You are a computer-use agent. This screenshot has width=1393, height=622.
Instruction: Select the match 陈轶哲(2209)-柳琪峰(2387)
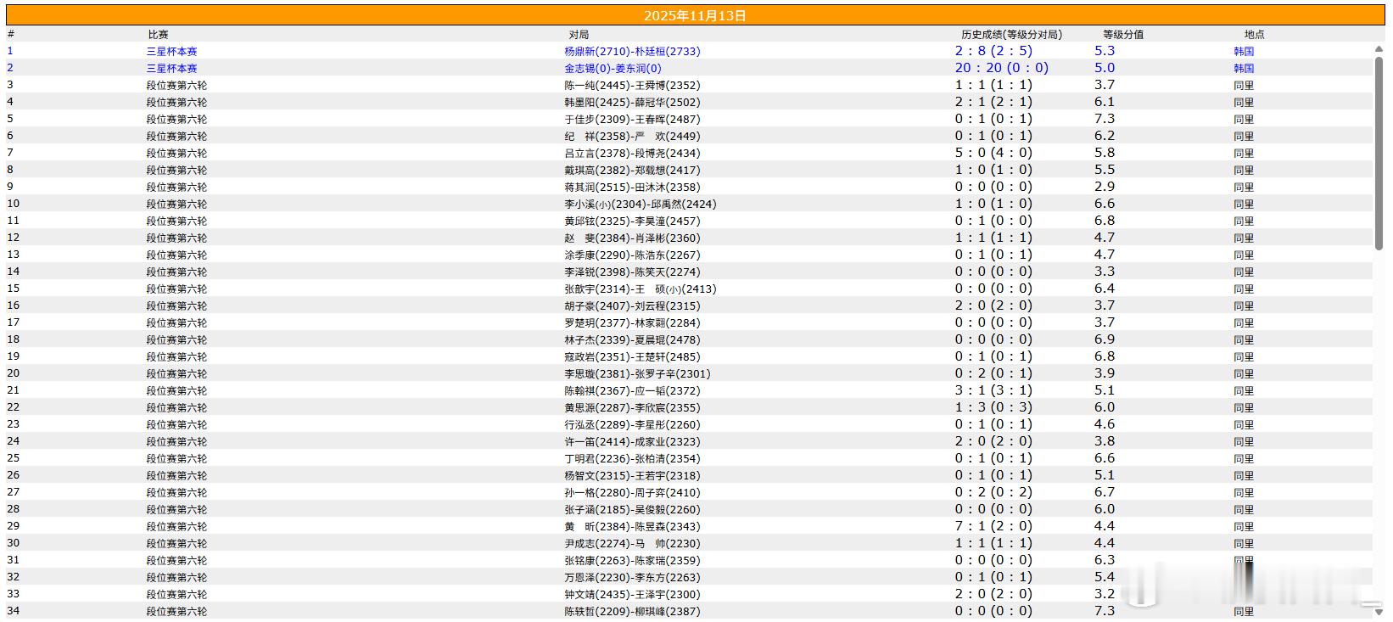point(633,611)
